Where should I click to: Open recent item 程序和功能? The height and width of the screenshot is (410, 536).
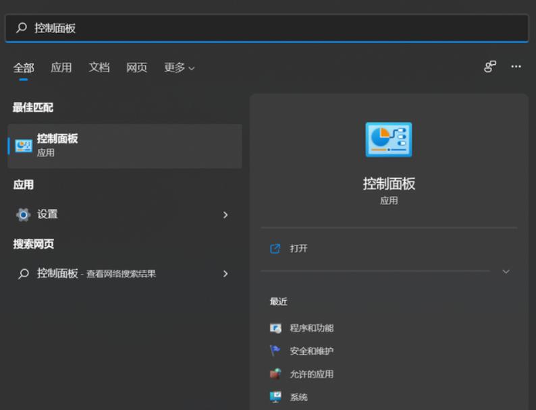(x=312, y=328)
